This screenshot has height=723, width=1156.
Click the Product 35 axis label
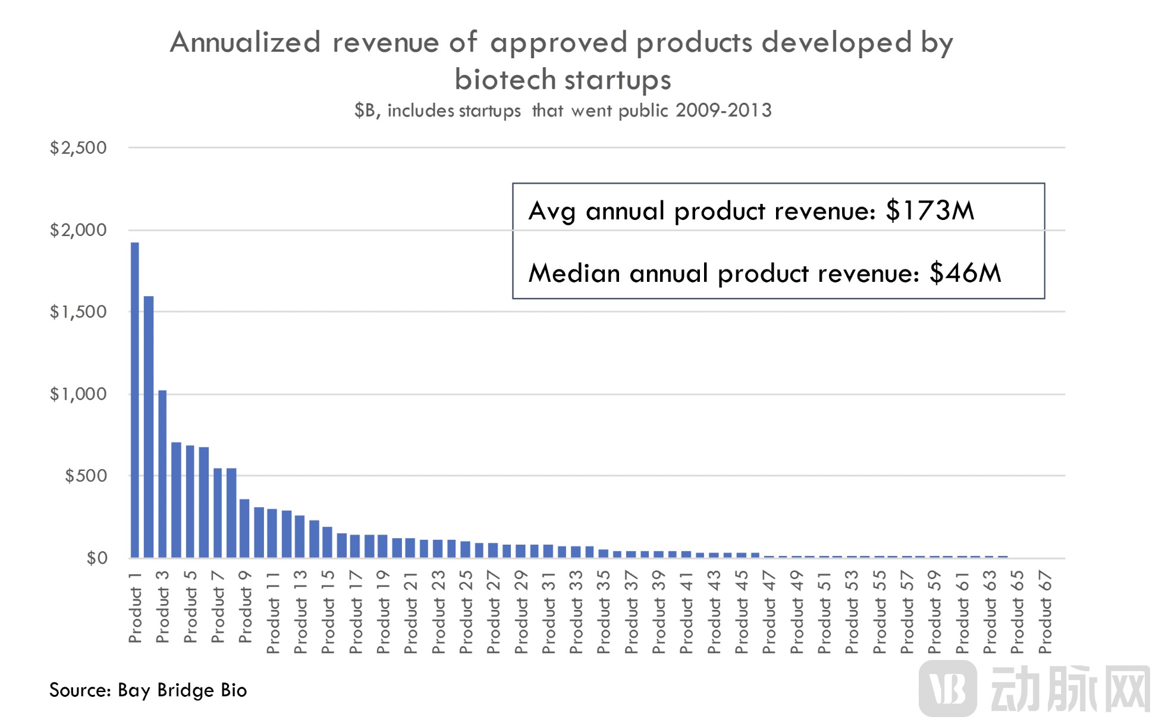tap(603, 612)
